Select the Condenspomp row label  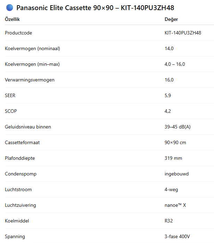click(21, 174)
